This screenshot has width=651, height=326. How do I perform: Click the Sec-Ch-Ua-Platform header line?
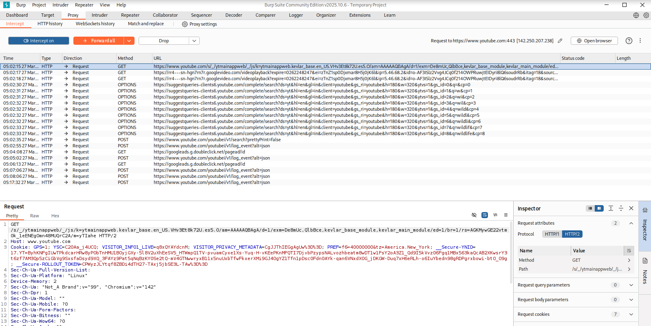49,276
